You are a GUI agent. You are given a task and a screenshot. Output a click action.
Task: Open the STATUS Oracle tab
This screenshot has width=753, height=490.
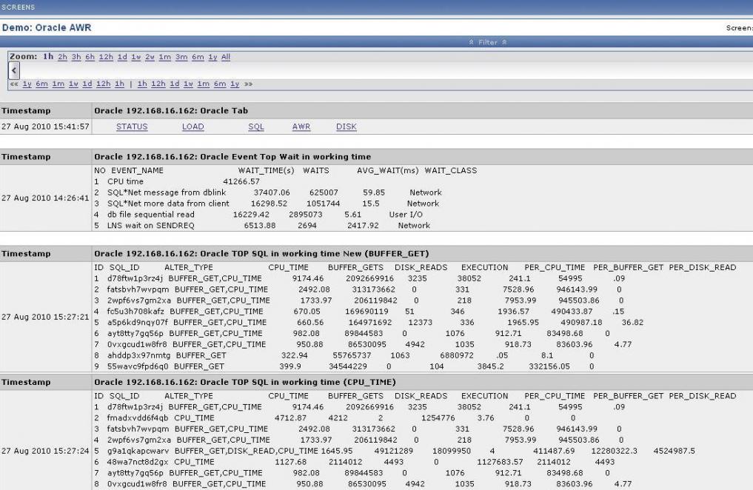[x=132, y=127]
